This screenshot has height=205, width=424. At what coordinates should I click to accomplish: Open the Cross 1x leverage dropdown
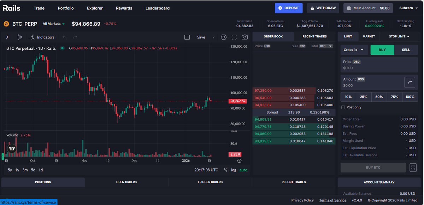click(x=354, y=50)
